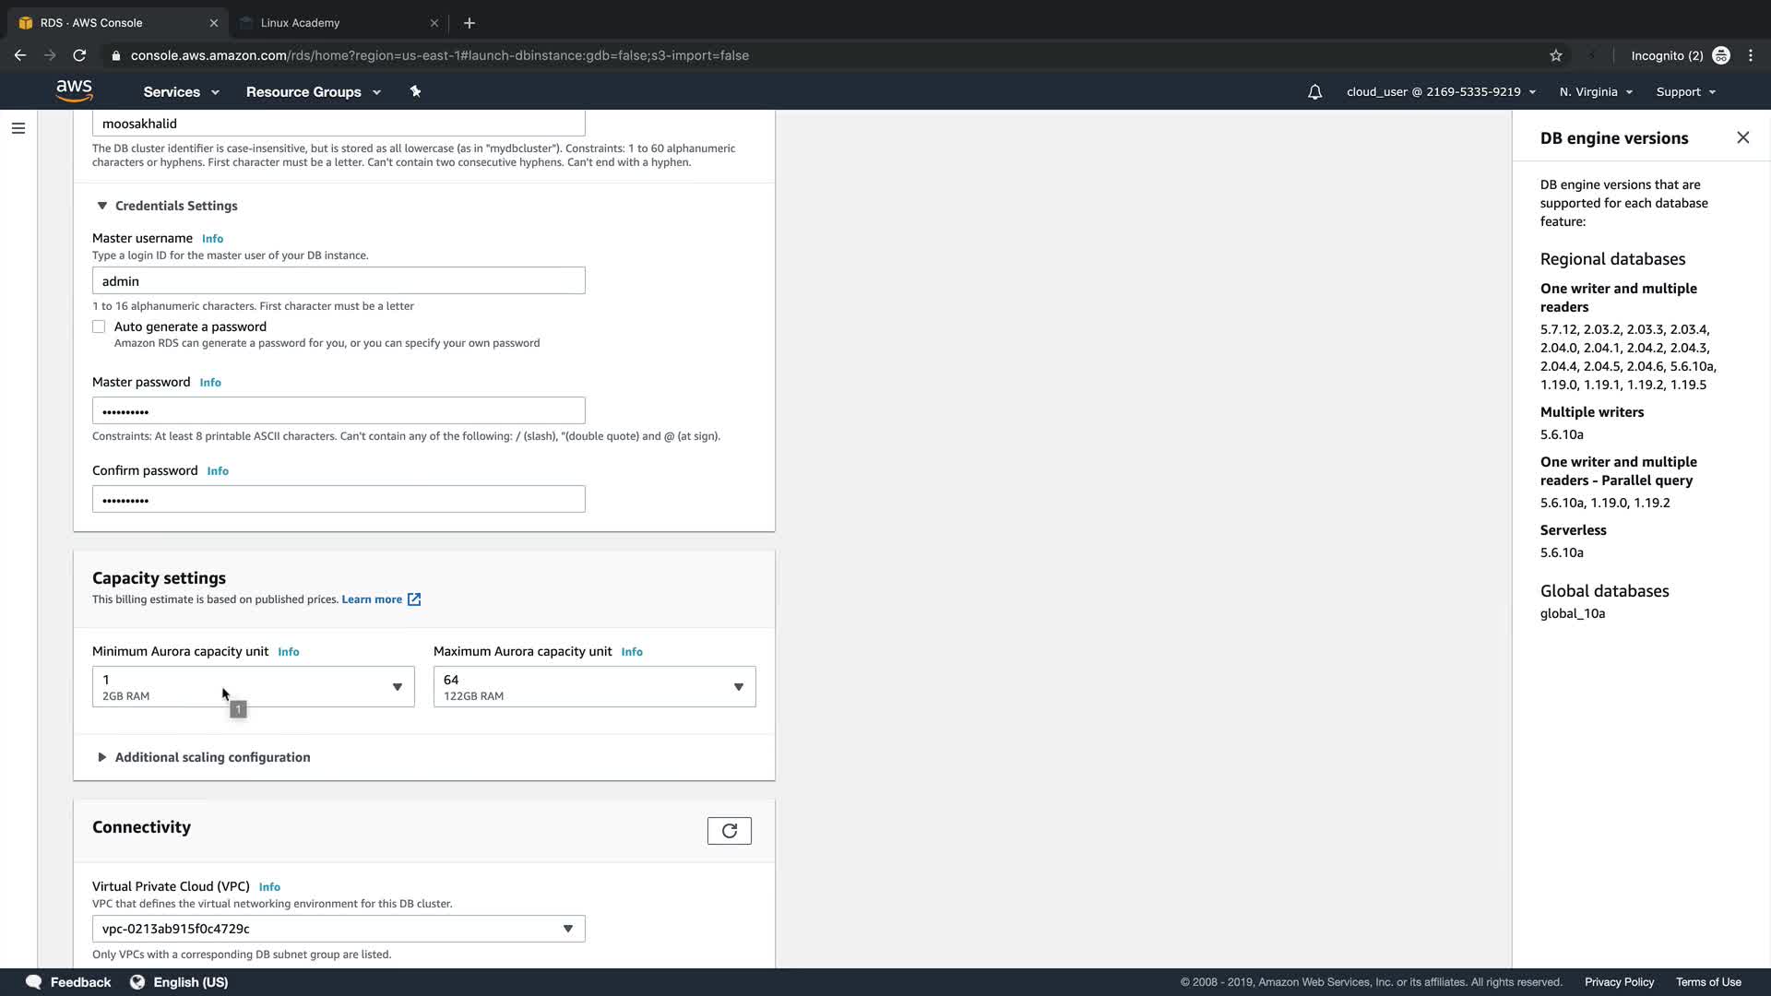Enable Auto generate a password
The image size is (1771, 996).
[x=99, y=326]
